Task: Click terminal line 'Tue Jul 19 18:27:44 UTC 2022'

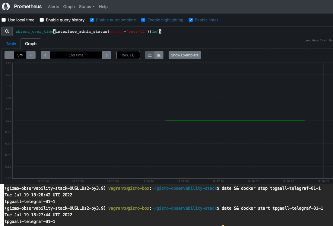Action: (38, 215)
